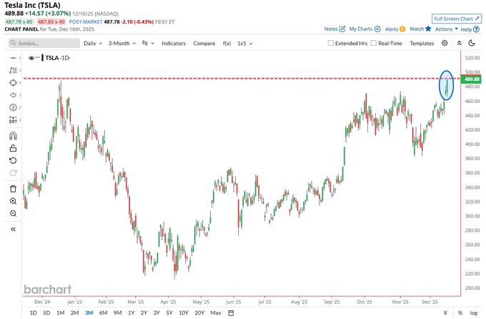Open the measure and projection tool

tap(13, 119)
